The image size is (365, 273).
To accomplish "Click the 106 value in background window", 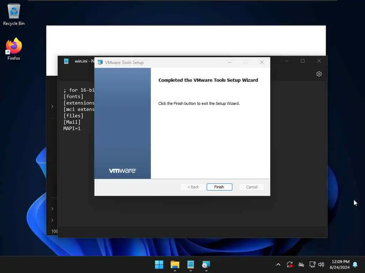I will [x=55, y=231].
